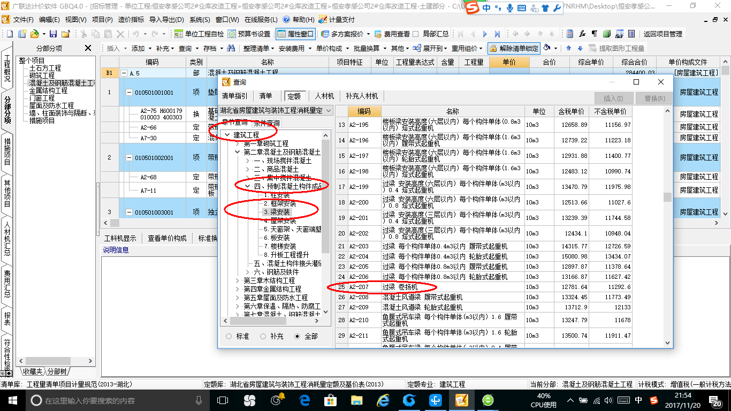Image resolution: width=731 pixels, height=411 pixels.
Task: Click the Open folder icon in toolbar
Action: [34, 34]
